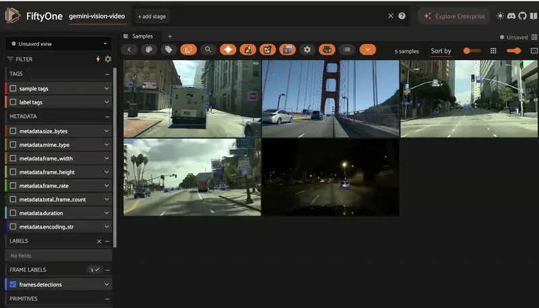Click the FRAME LABELS 1-selected badge
The width and height of the screenshot is (539, 308).
click(x=94, y=270)
